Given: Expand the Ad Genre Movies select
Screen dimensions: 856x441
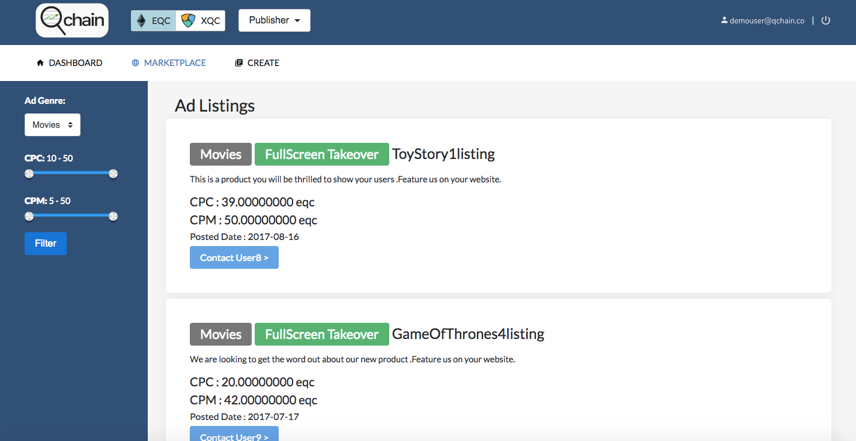Looking at the screenshot, I should coord(52,125).
